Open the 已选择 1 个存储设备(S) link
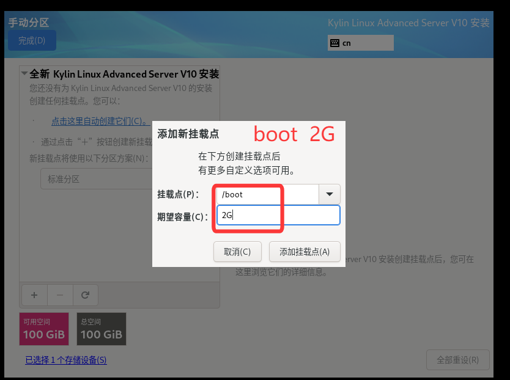The height and width of the screenshot is (380, 510). tap(65, 360)
